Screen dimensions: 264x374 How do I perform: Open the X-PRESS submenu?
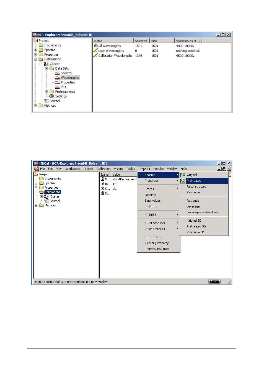point(159,215)
